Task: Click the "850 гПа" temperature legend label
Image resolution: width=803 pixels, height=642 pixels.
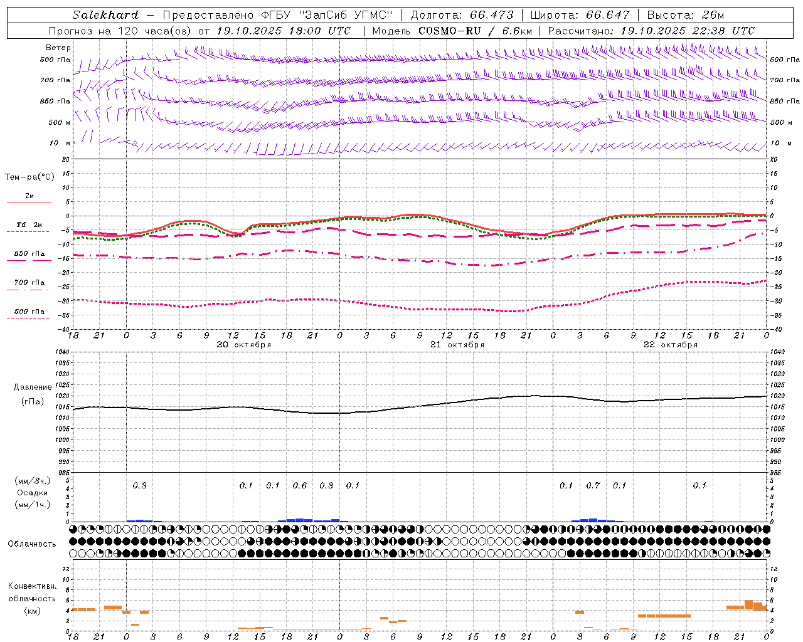Action: pyautogui.click(x=29, y=254)
